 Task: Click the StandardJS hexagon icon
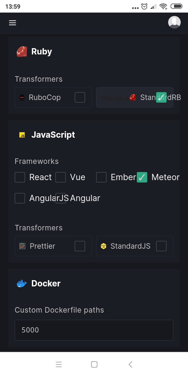[x=104, y=246]
